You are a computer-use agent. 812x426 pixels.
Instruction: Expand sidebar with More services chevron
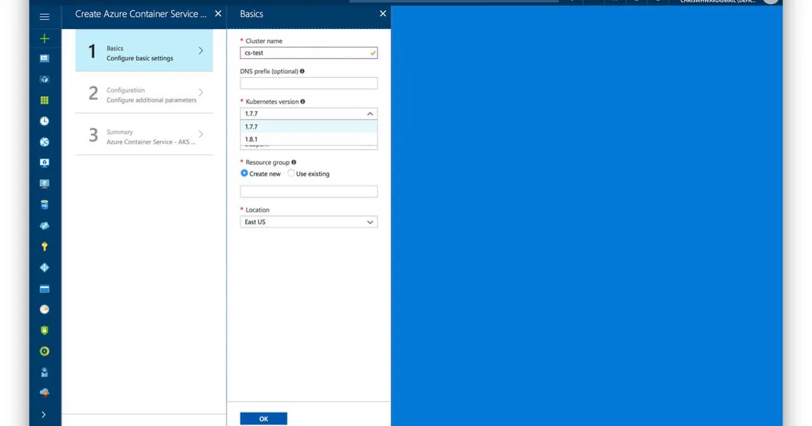pos(44,415)
